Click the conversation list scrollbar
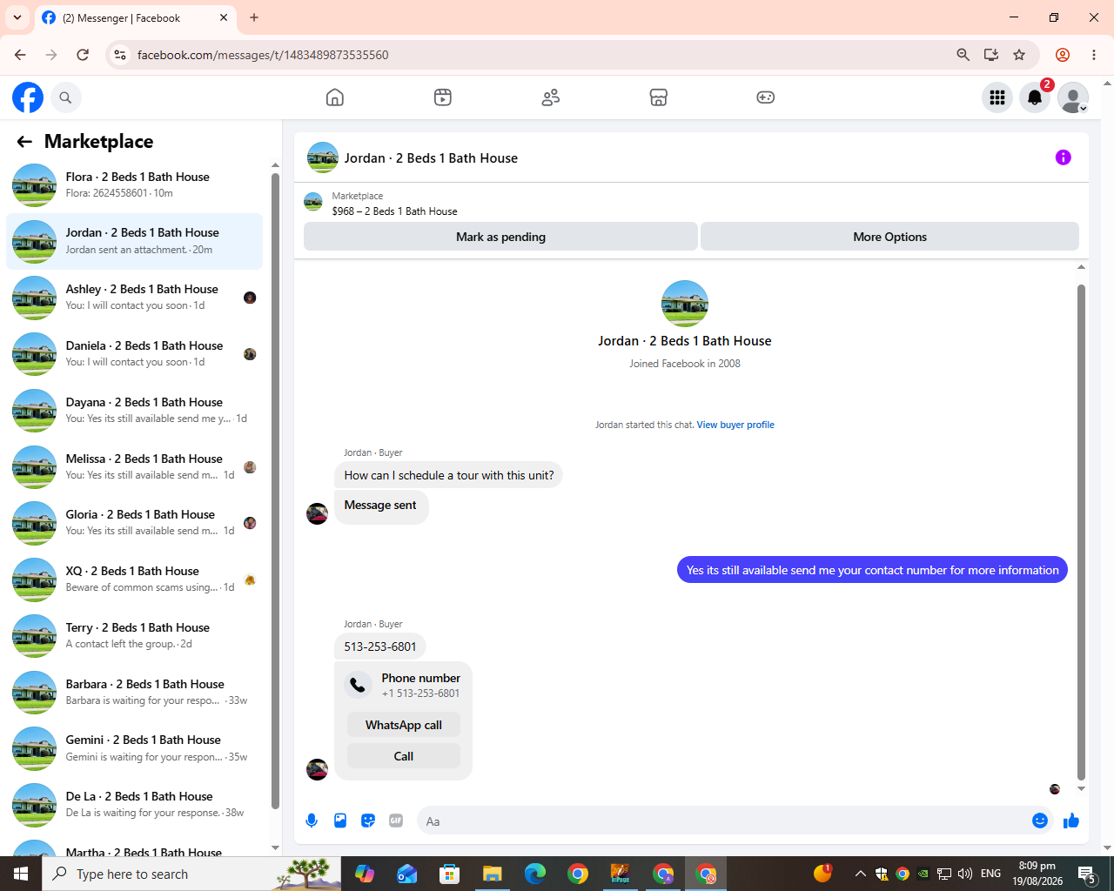The height and width of the screenshot is (891, 1114). click(275, 492)
